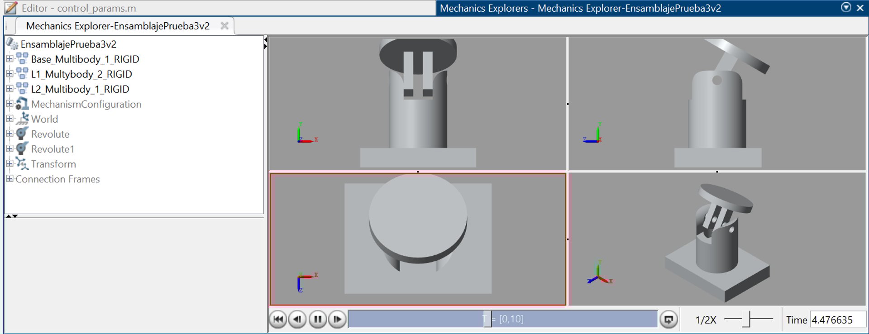Select Connection Frames in the tree
The width and height of the screenshot is (869, 334).
tap(57, 179)
